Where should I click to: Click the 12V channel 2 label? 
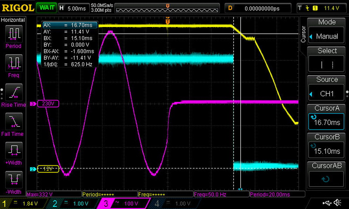coord(48,169)
